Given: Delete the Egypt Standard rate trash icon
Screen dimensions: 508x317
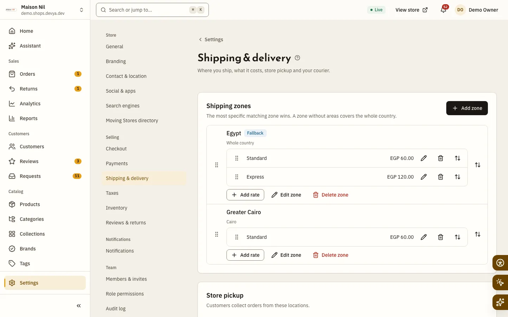Looking at the screenshot, I should 441,158.
